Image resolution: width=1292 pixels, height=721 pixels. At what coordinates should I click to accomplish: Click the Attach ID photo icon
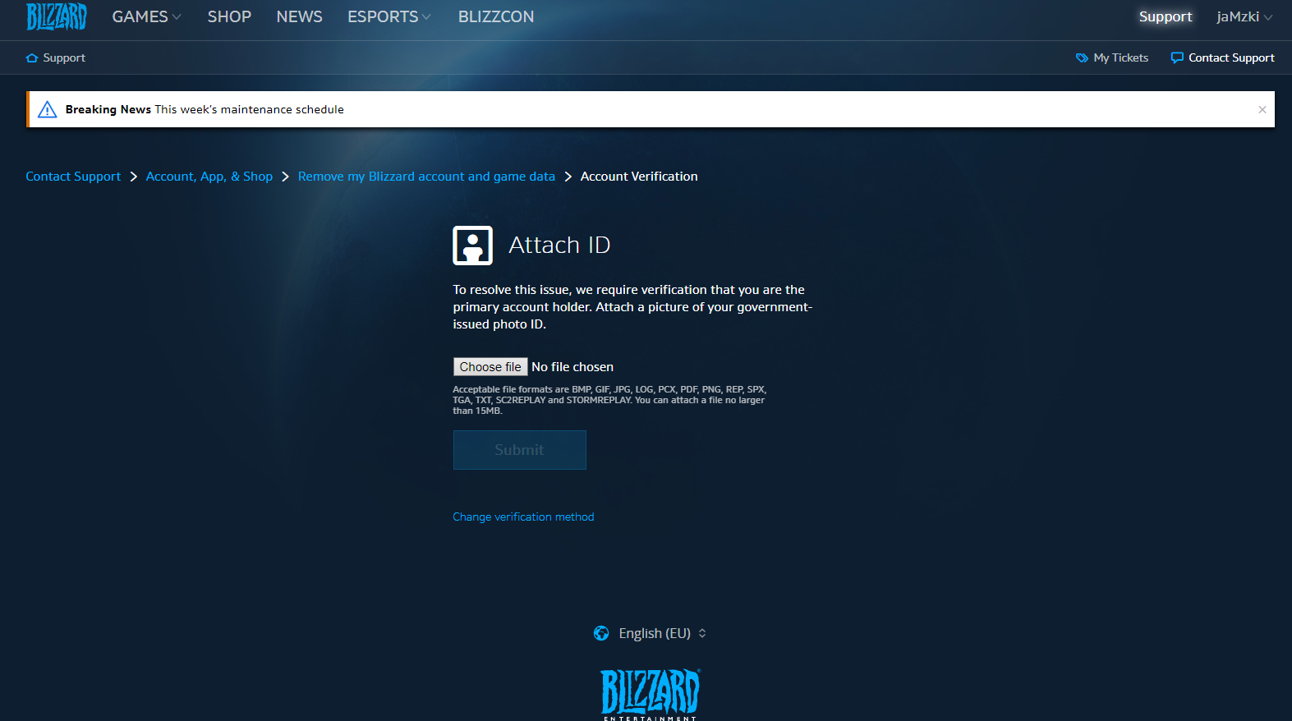coord(473,246)
